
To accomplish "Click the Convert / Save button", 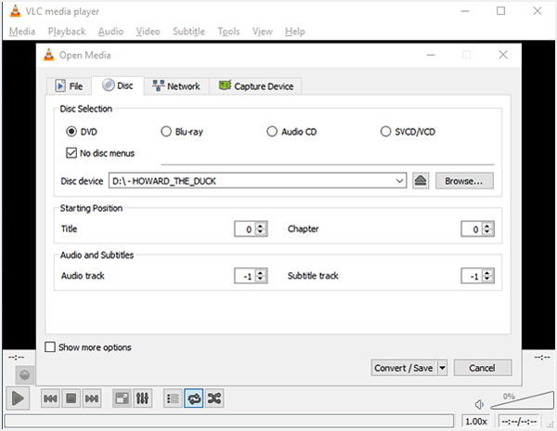I will [404, 368].
